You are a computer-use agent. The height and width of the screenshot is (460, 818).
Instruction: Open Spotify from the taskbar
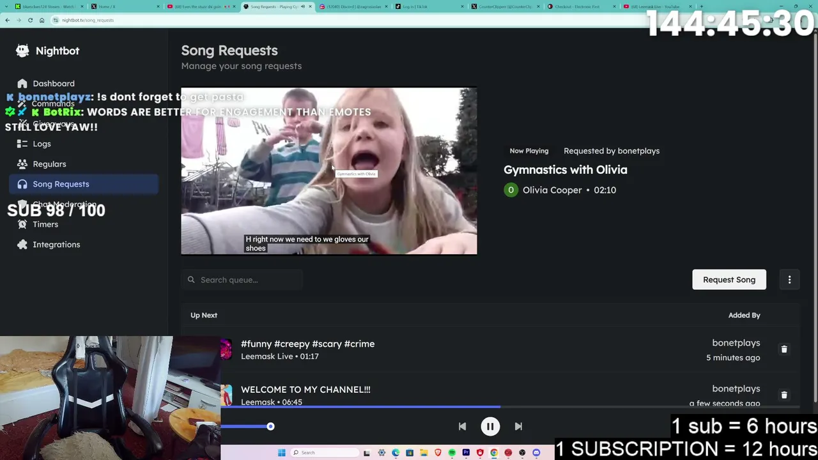452,453
